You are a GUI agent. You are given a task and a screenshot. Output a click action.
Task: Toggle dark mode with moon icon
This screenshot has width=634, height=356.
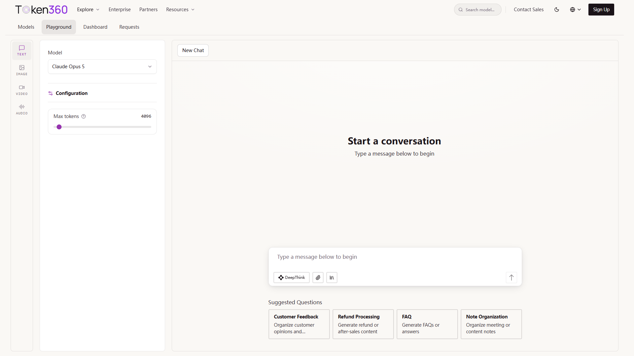557,10
